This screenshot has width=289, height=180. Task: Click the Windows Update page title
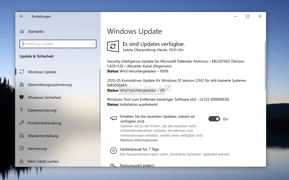(134, 31)
